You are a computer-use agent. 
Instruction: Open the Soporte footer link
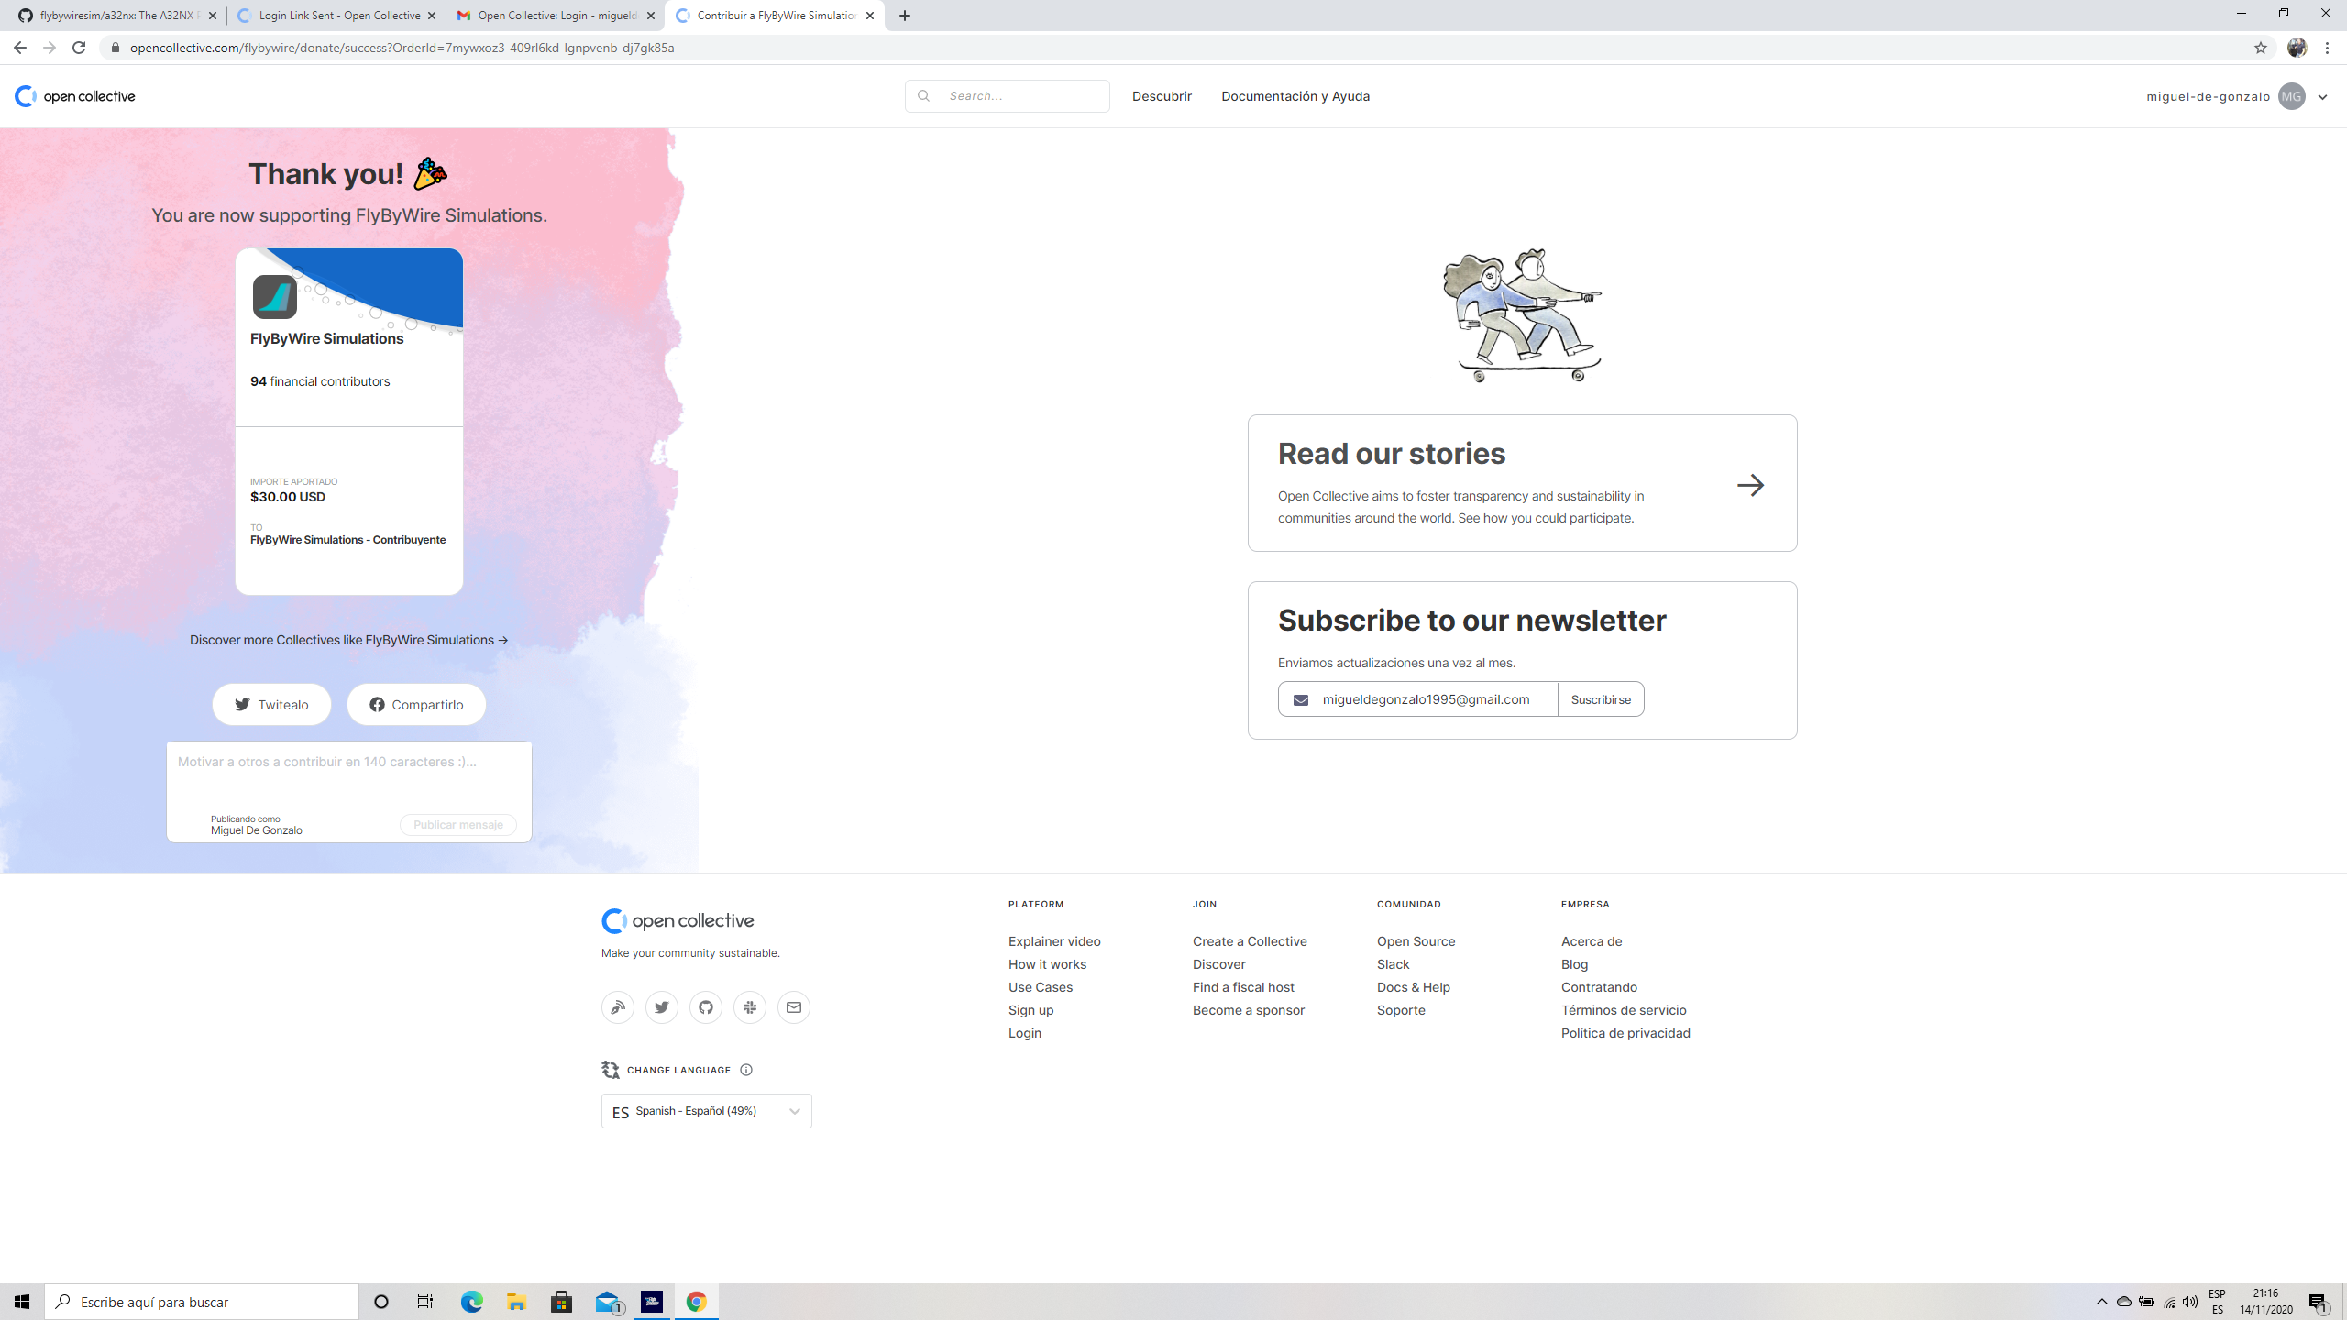(1401, 1010)
